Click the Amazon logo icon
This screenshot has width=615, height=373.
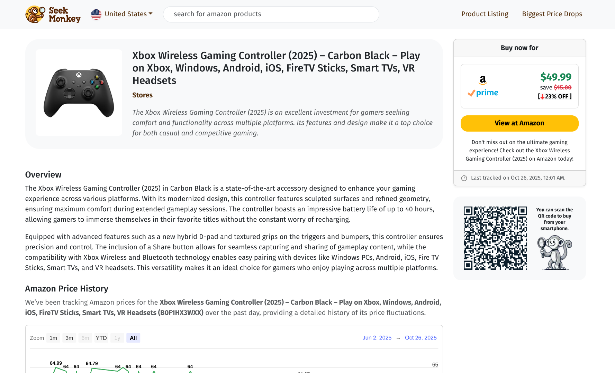(483, 80)
